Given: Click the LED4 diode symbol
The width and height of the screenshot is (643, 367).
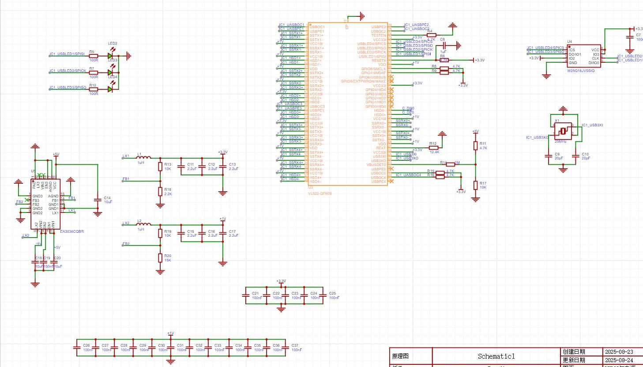Looking at the screenshot, I should pyautogui.click(x=111, y=89).
